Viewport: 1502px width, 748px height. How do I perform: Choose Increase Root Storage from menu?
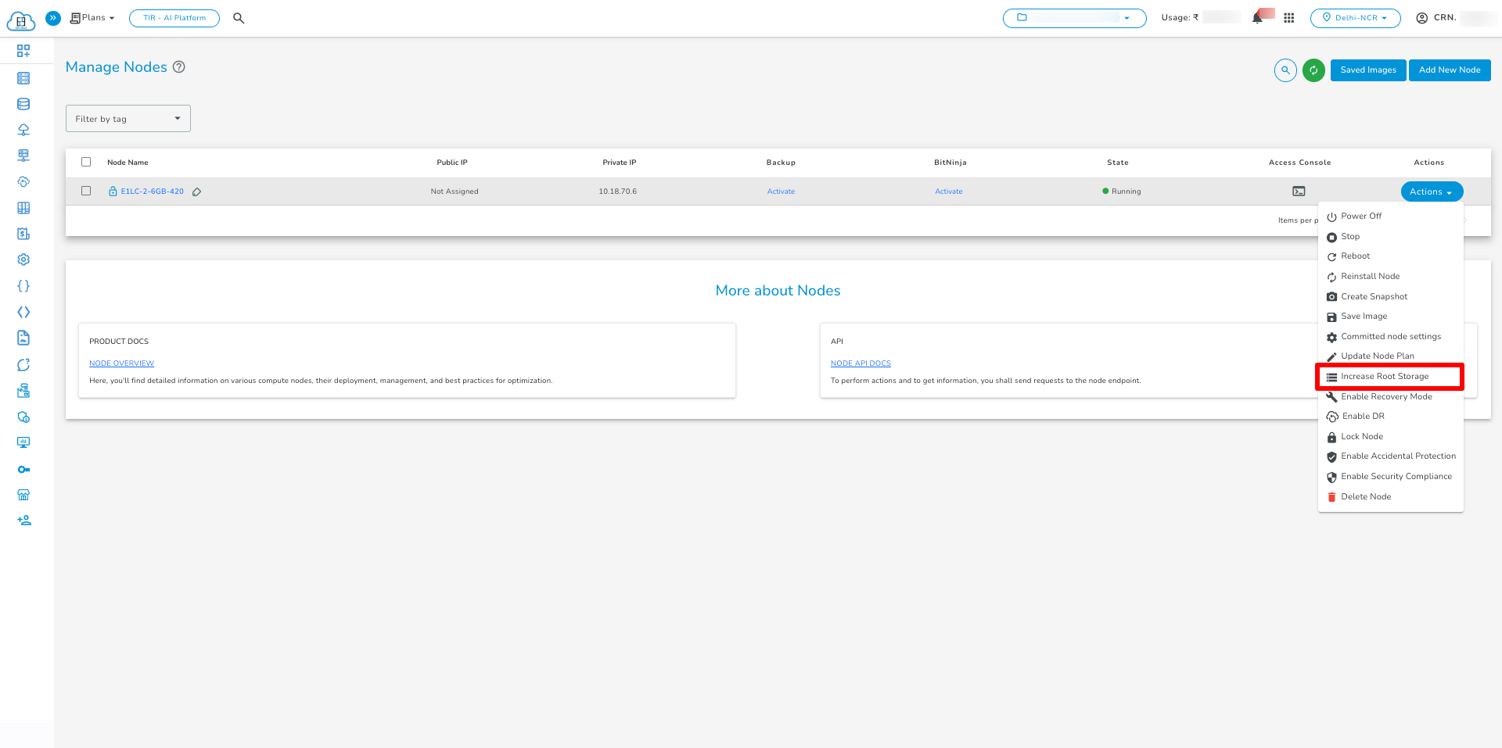[1384, 377]
